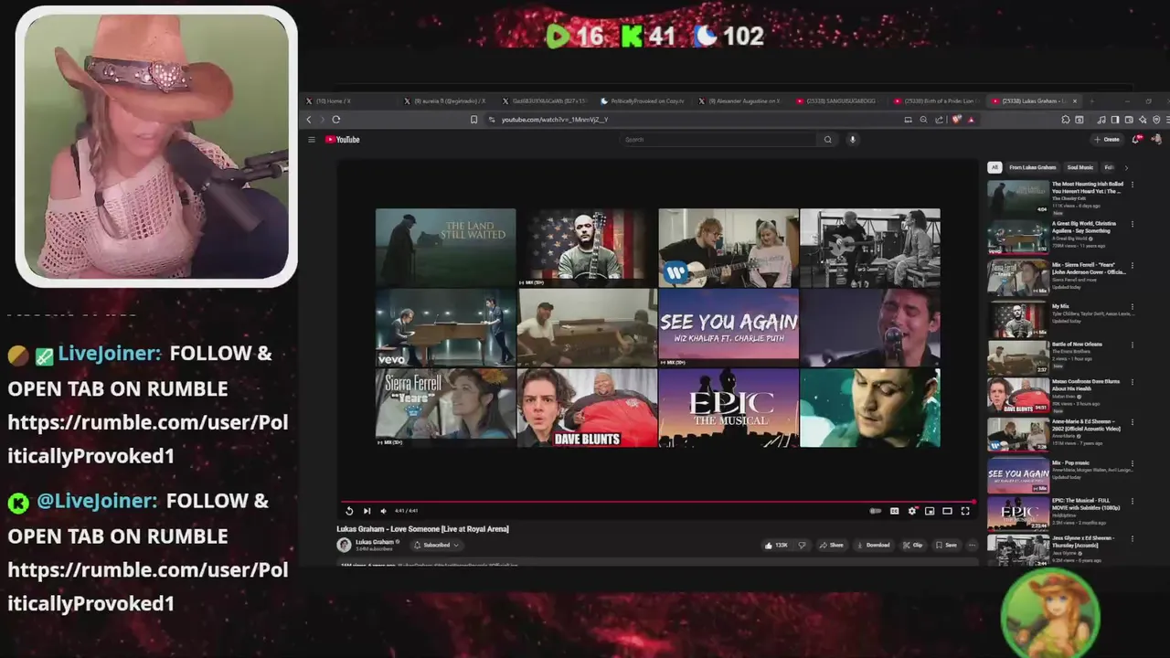1170x658 pixels.
Task: Open sidebar video A Great Big World Say Something
Action: (x=1060, y=236)
